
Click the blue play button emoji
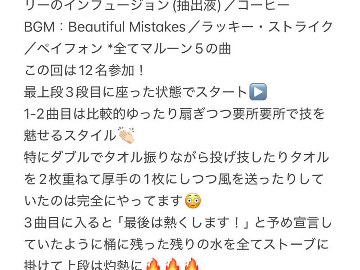[x=258, y=92]
